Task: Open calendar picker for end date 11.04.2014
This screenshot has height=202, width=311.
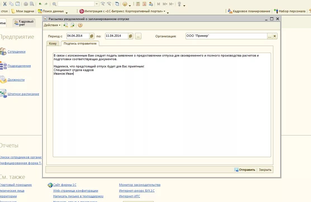Action: coord(130,36)
